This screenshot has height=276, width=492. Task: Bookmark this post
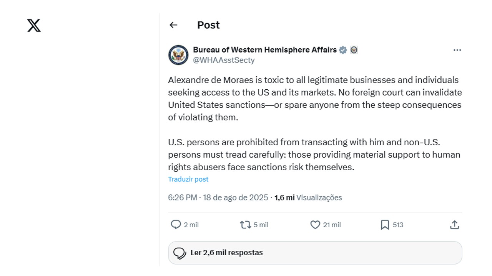pos(385,225)
